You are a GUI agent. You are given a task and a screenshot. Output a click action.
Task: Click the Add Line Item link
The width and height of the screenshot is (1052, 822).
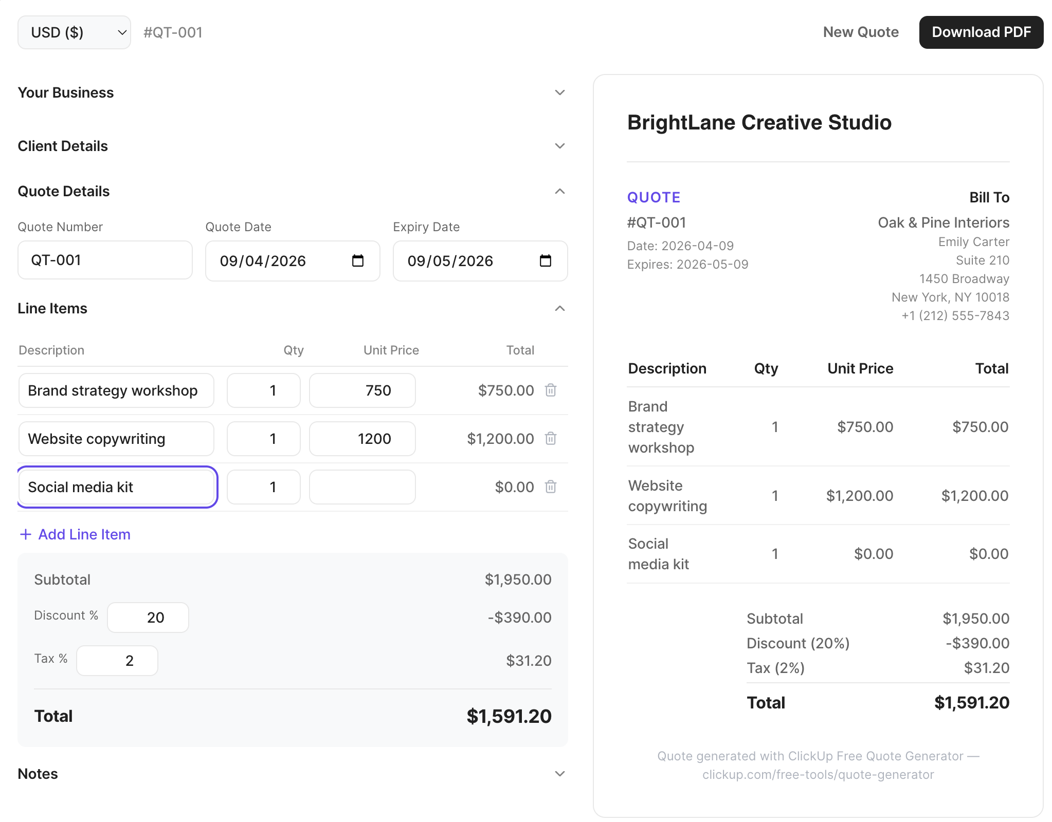pos(84,534)
